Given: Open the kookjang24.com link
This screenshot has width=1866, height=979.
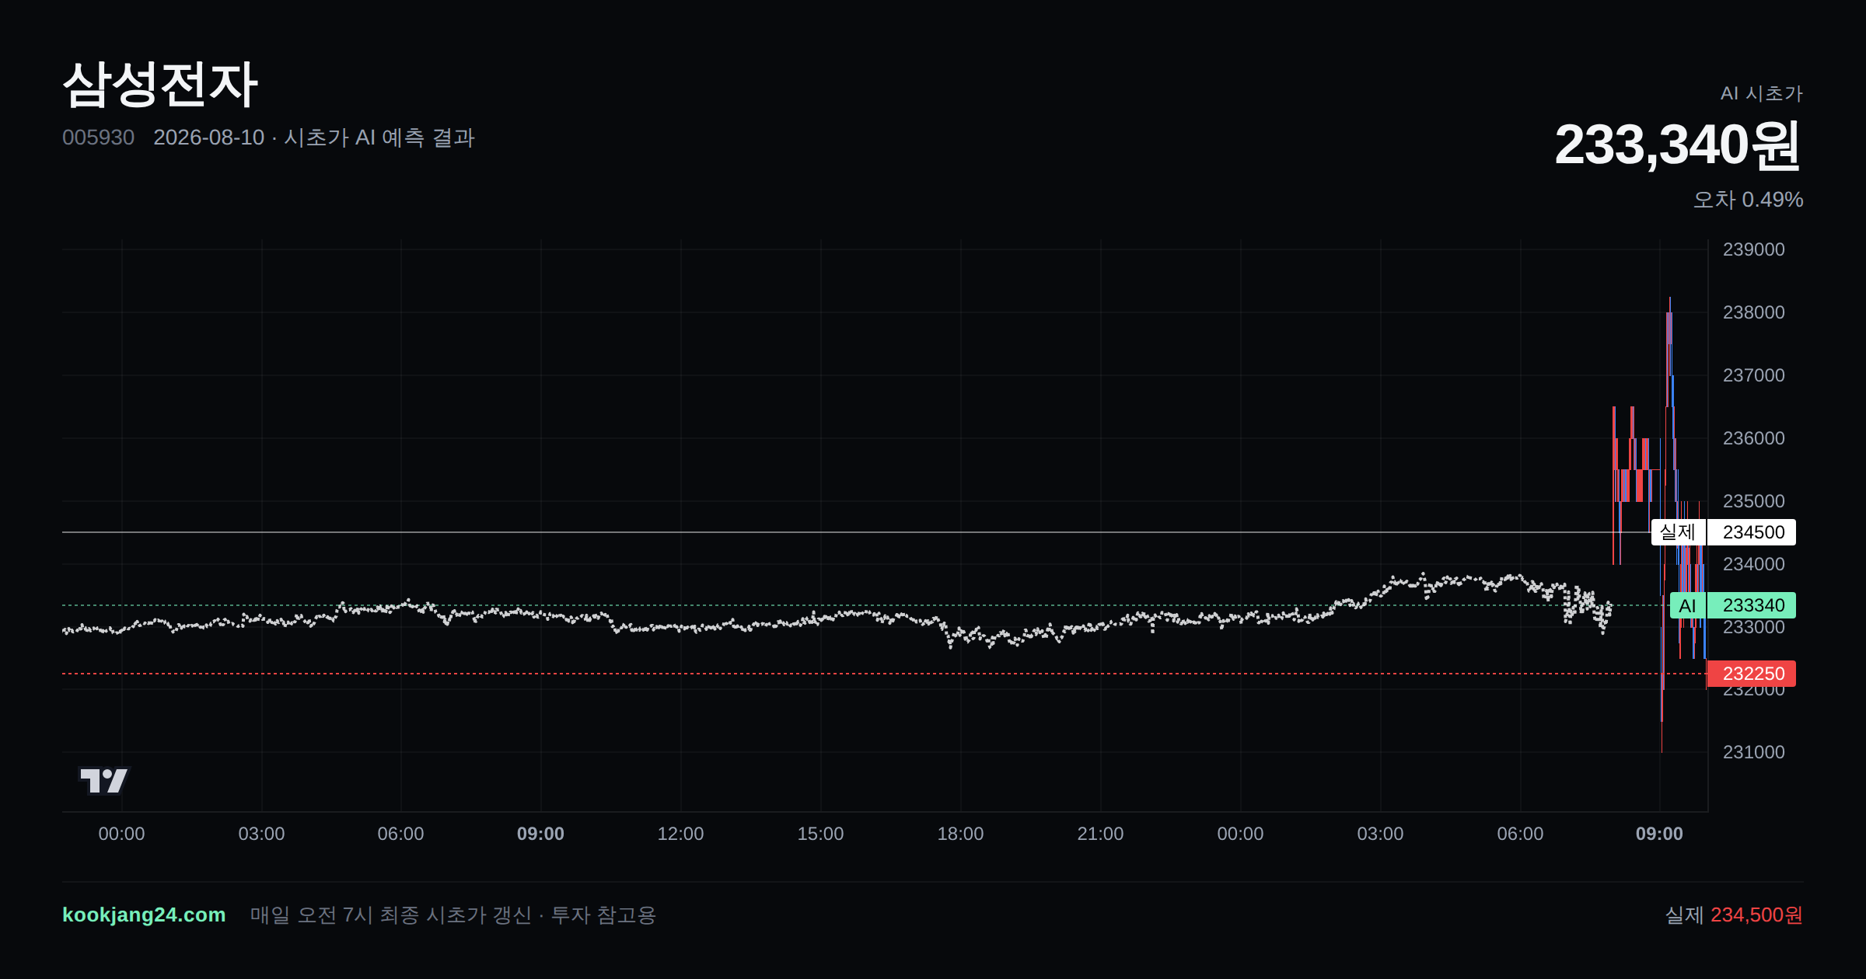Looking at the screenshot, I should click(144, 915).
